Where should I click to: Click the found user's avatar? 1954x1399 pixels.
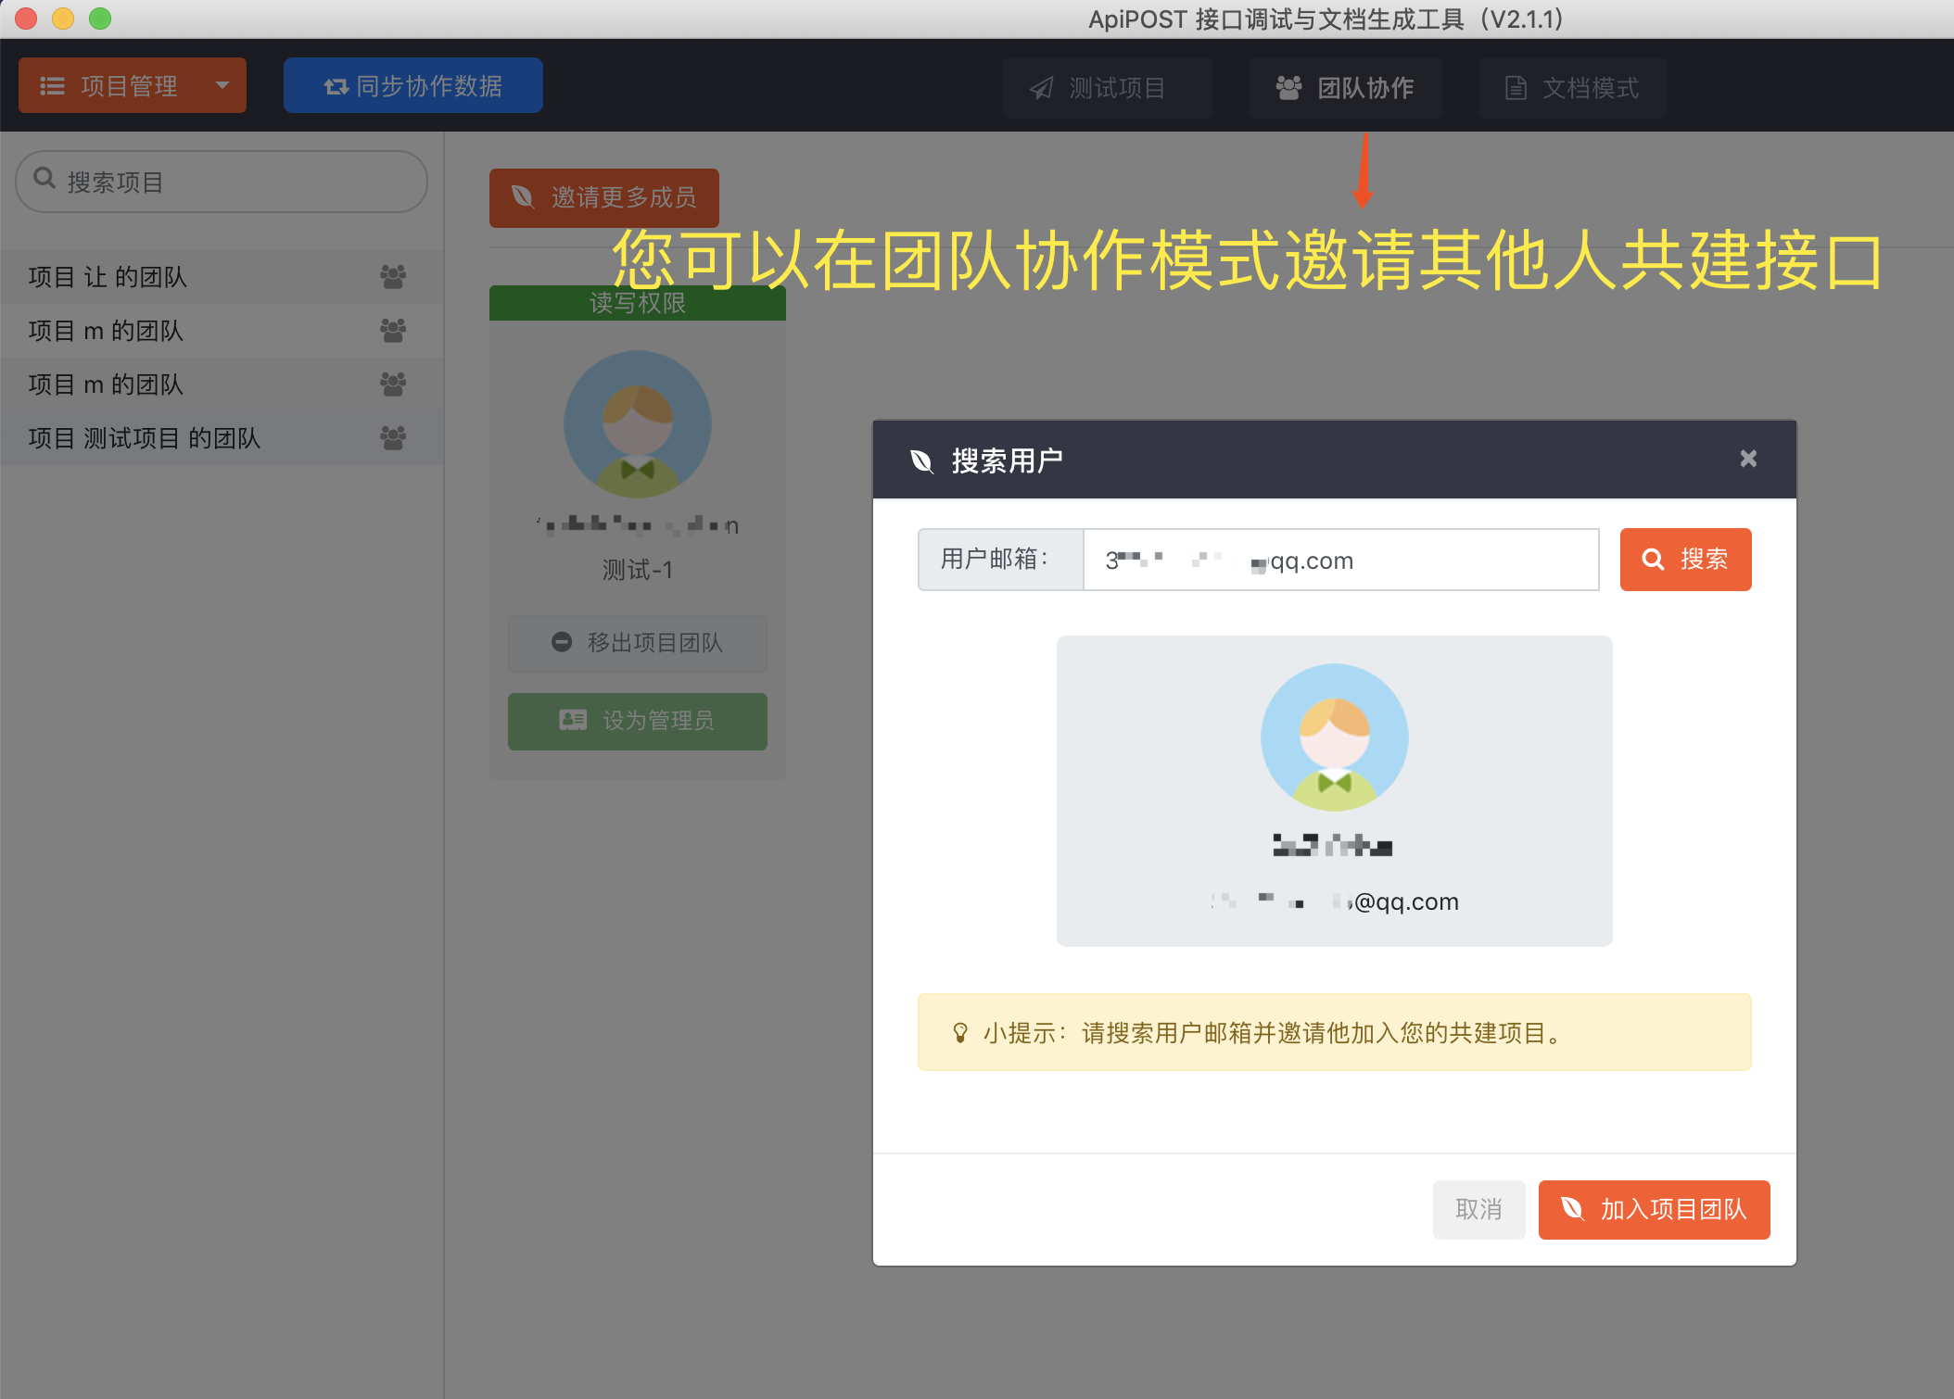pyautogui.click(x=1334, y=737)
